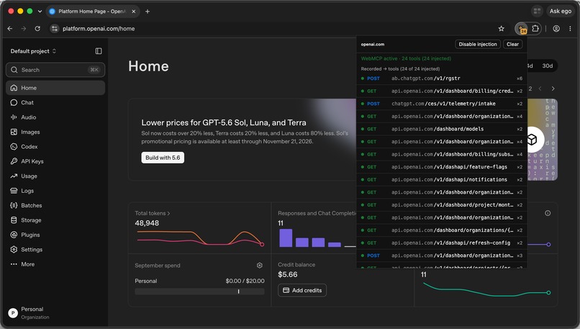
Task: Click Disable injection in WebMCP popup
Action: (x=478, y=44)
